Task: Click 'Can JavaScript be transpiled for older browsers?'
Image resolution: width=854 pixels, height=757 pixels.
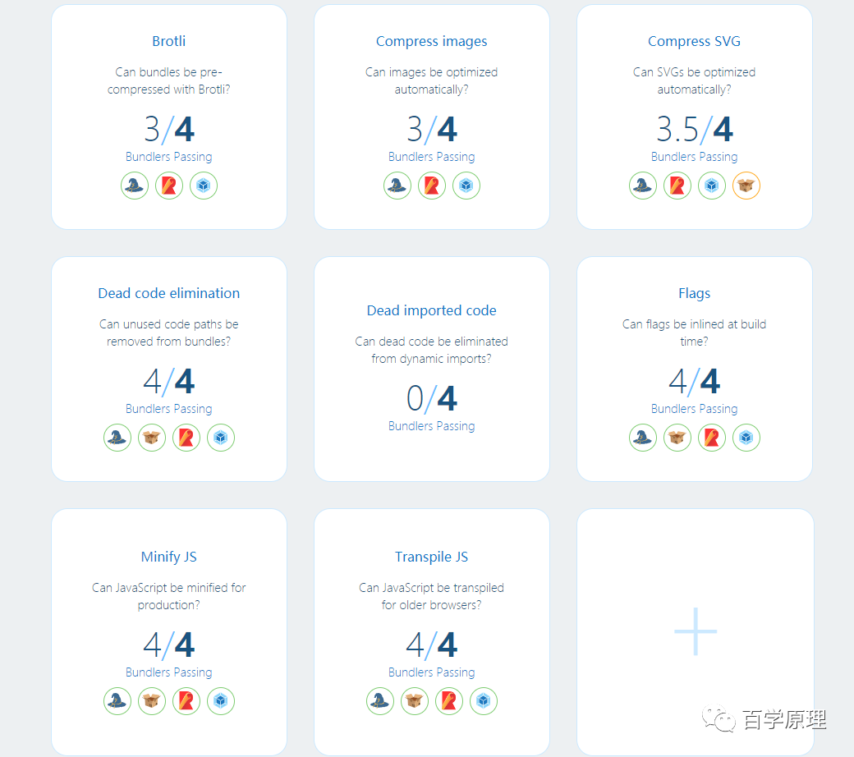Action: coord(431,596)
